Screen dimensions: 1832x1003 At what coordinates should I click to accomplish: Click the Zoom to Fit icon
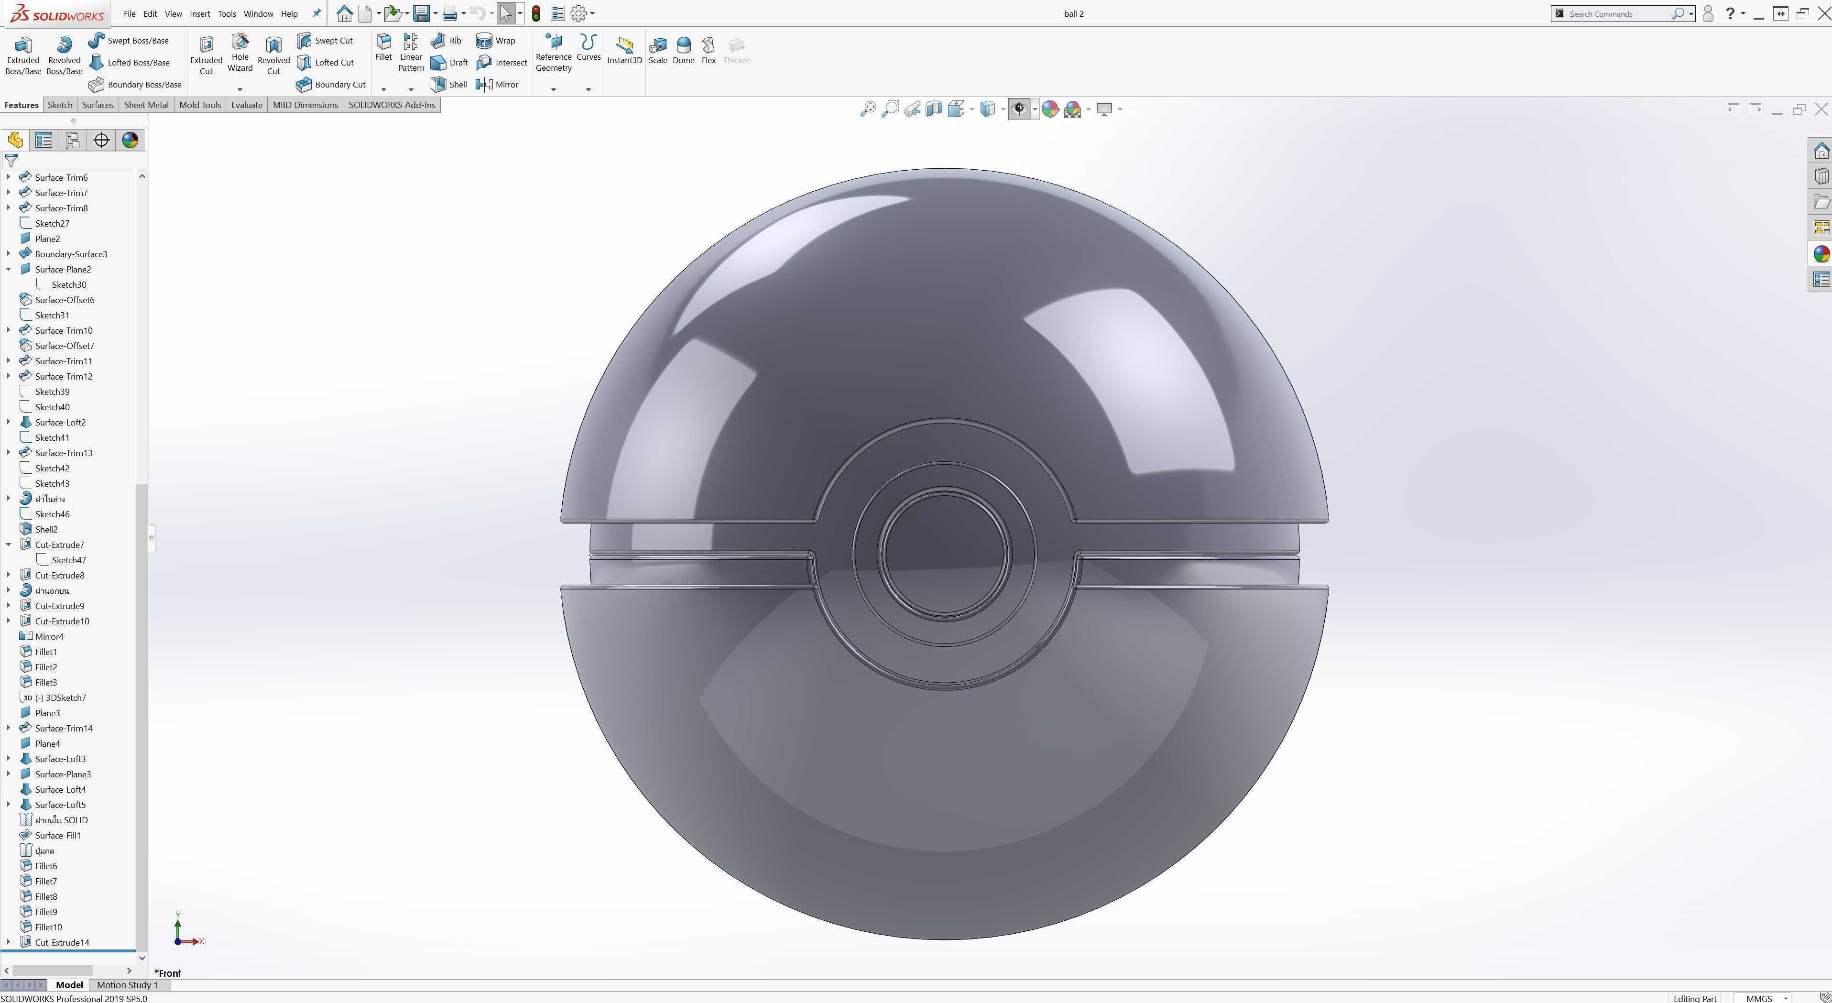(x=868, y=109)
